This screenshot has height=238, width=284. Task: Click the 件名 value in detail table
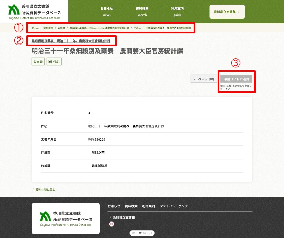click(x=126, y=126)
